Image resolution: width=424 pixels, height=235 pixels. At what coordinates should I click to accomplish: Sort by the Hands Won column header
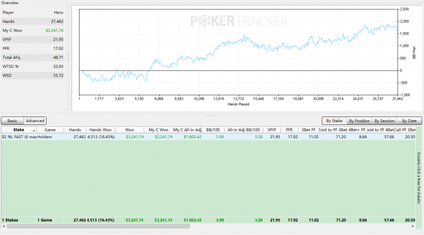100,129
